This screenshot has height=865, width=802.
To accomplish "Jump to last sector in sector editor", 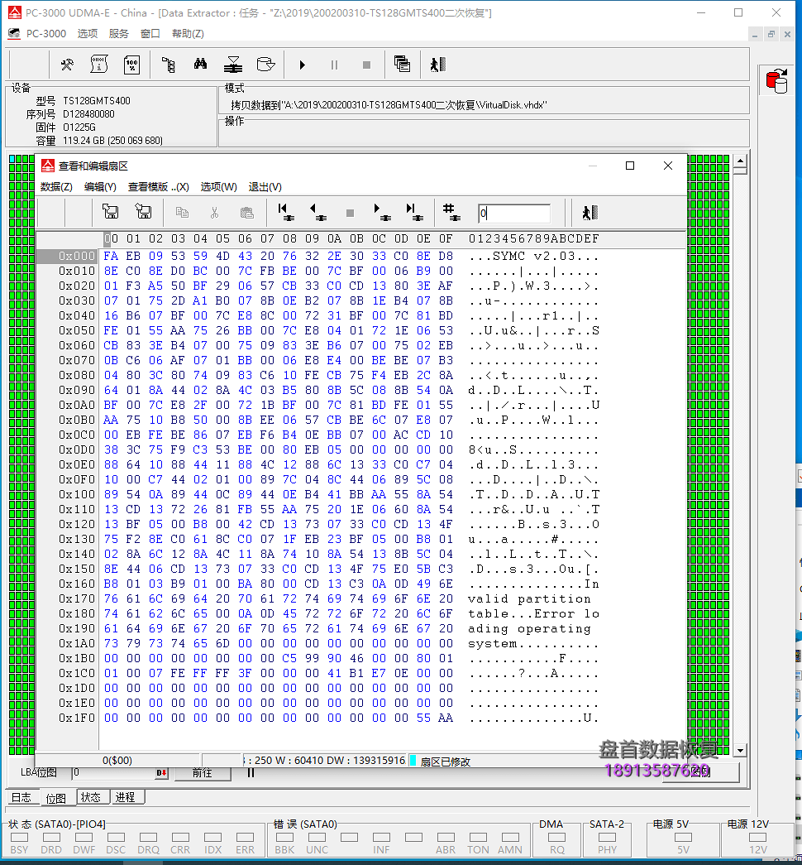I will coord(413,213).
